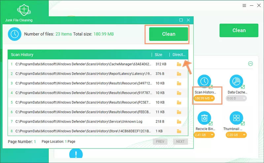Click Clean button in main window
The image size is (264, 163).
(x=239, y=30)
